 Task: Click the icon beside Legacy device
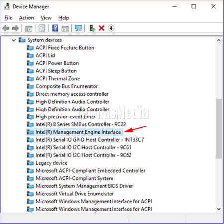tap(30, 163)
